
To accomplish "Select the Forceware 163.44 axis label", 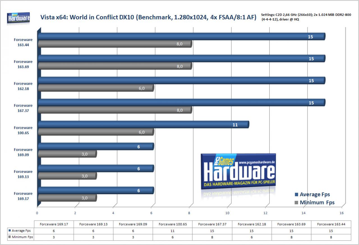I will pos(23,42).
